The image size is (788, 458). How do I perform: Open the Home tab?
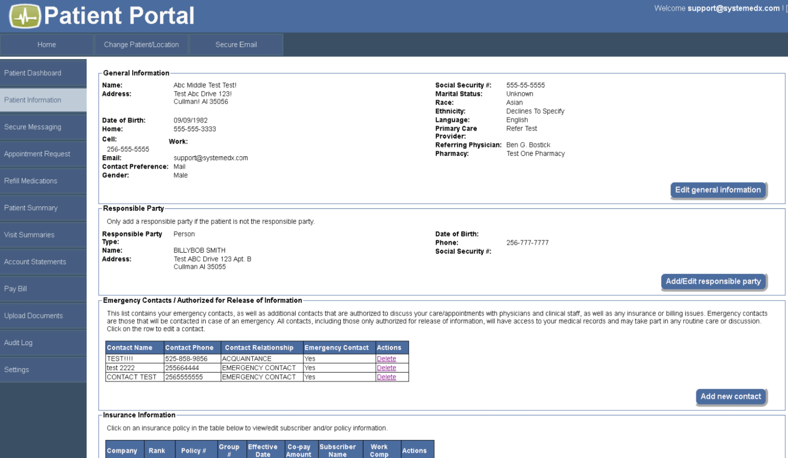pyautogui.click(x=46, y=44)
